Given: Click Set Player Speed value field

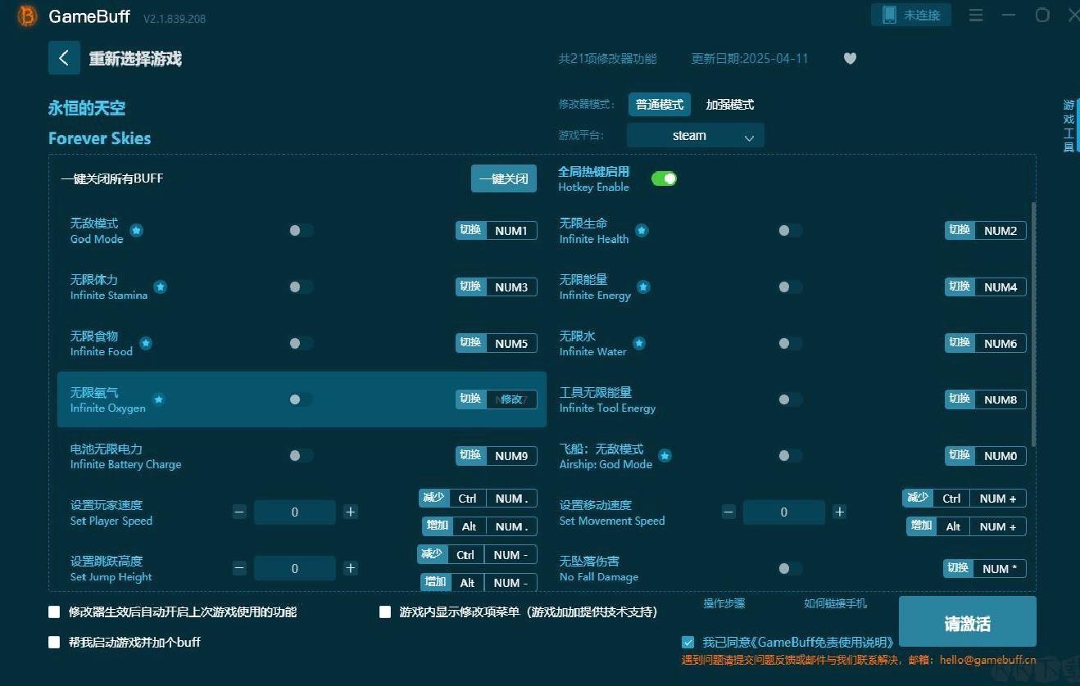Looking at the screenshot, I should pyautogui.click(x=295, y=512).
